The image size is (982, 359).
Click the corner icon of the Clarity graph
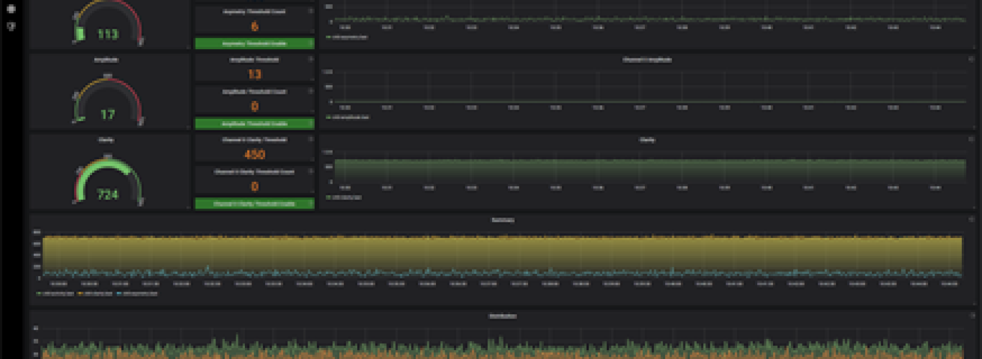pyautogui.click(x=971, y=139)
